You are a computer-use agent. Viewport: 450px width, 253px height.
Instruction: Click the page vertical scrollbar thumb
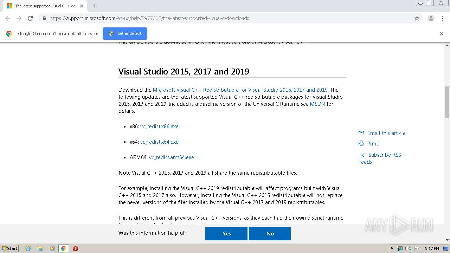coord(447,102)
